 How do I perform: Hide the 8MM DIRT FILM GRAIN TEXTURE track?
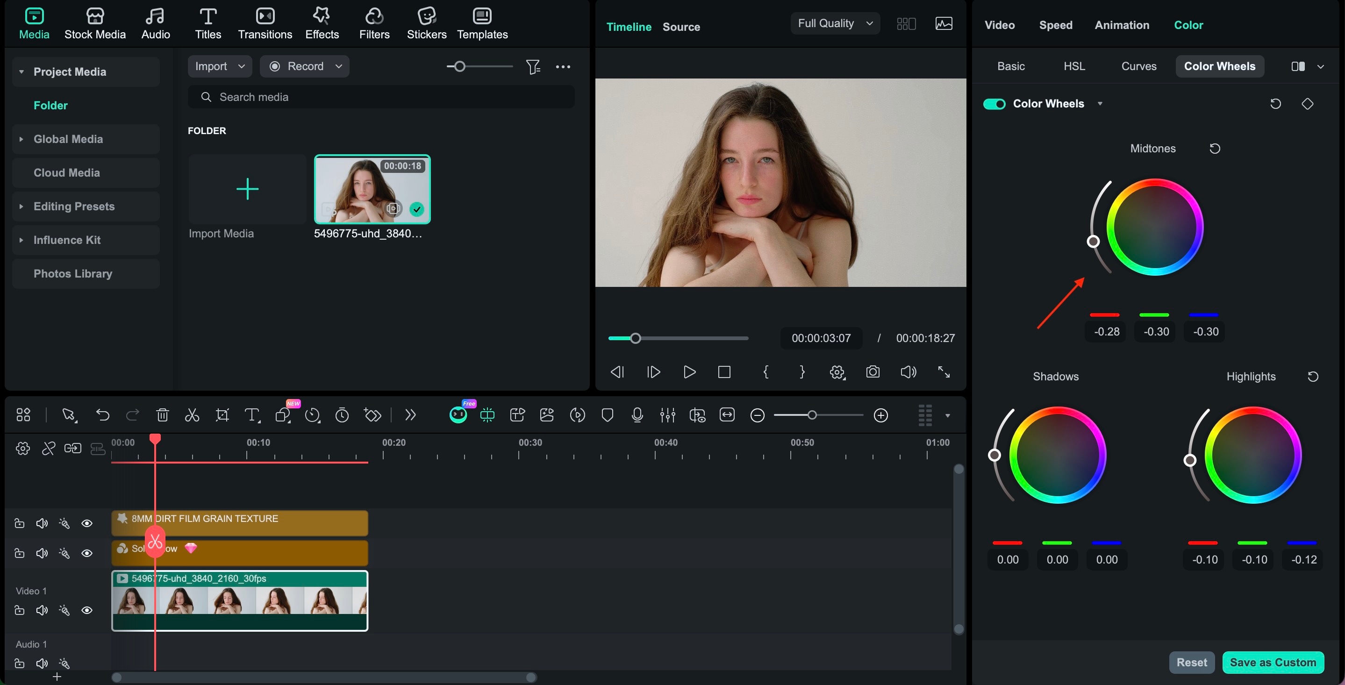(x=86, y=523)
